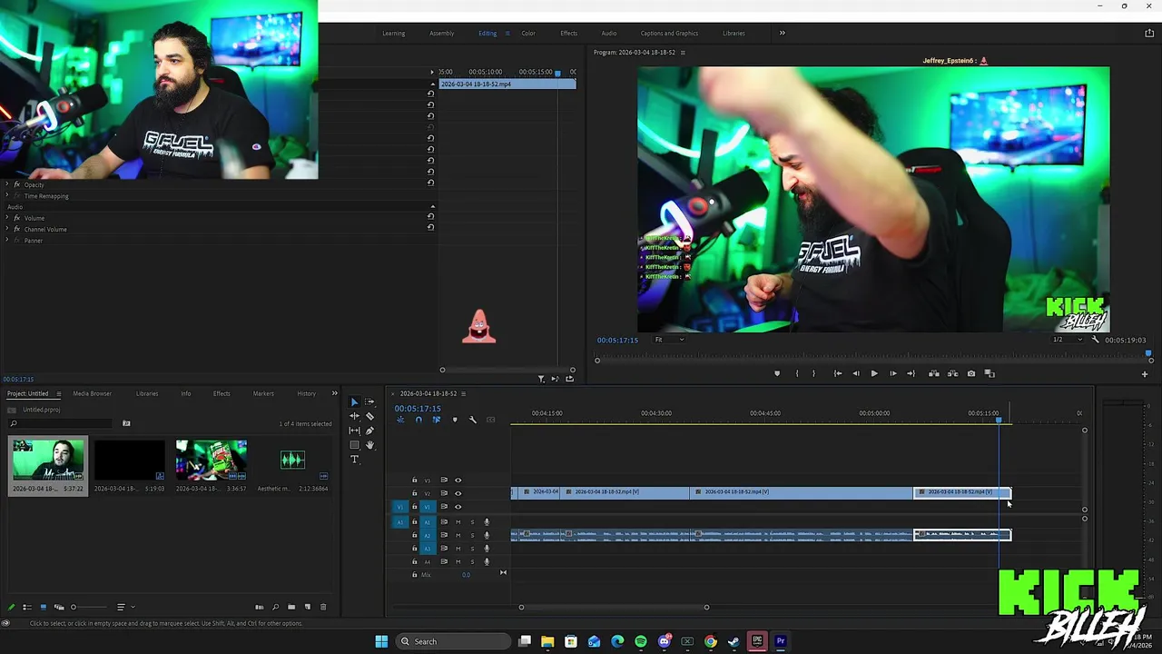Click Automate to Sequence icon
This screenshot has height=654, width=1162.
(260, 607)
